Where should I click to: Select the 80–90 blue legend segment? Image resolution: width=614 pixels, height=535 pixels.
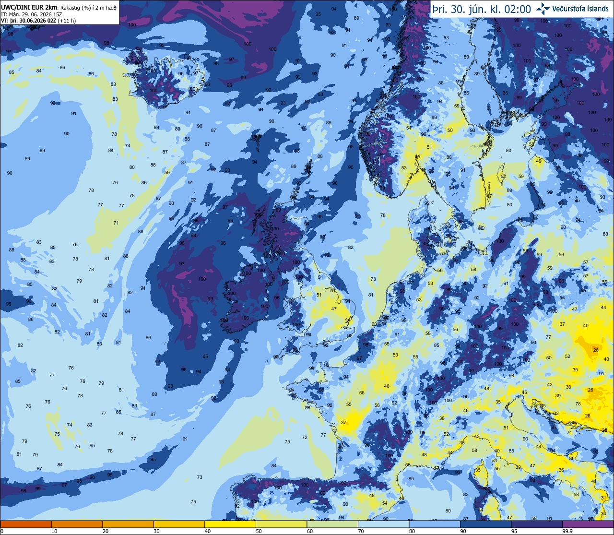point(435,524)
